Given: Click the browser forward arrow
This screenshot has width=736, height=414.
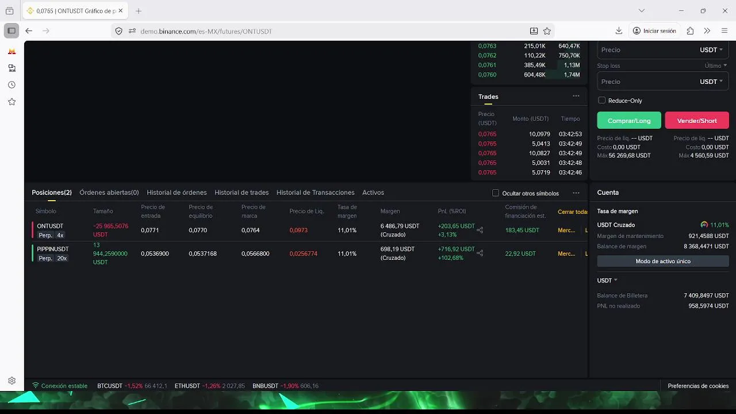Looking at the screenshot, I should tap(46, 30).
